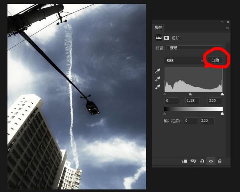Viewport: 240px width, 192px height.
Task: Select the layer mask icon in Properties
Action: [x=166, y=38]
